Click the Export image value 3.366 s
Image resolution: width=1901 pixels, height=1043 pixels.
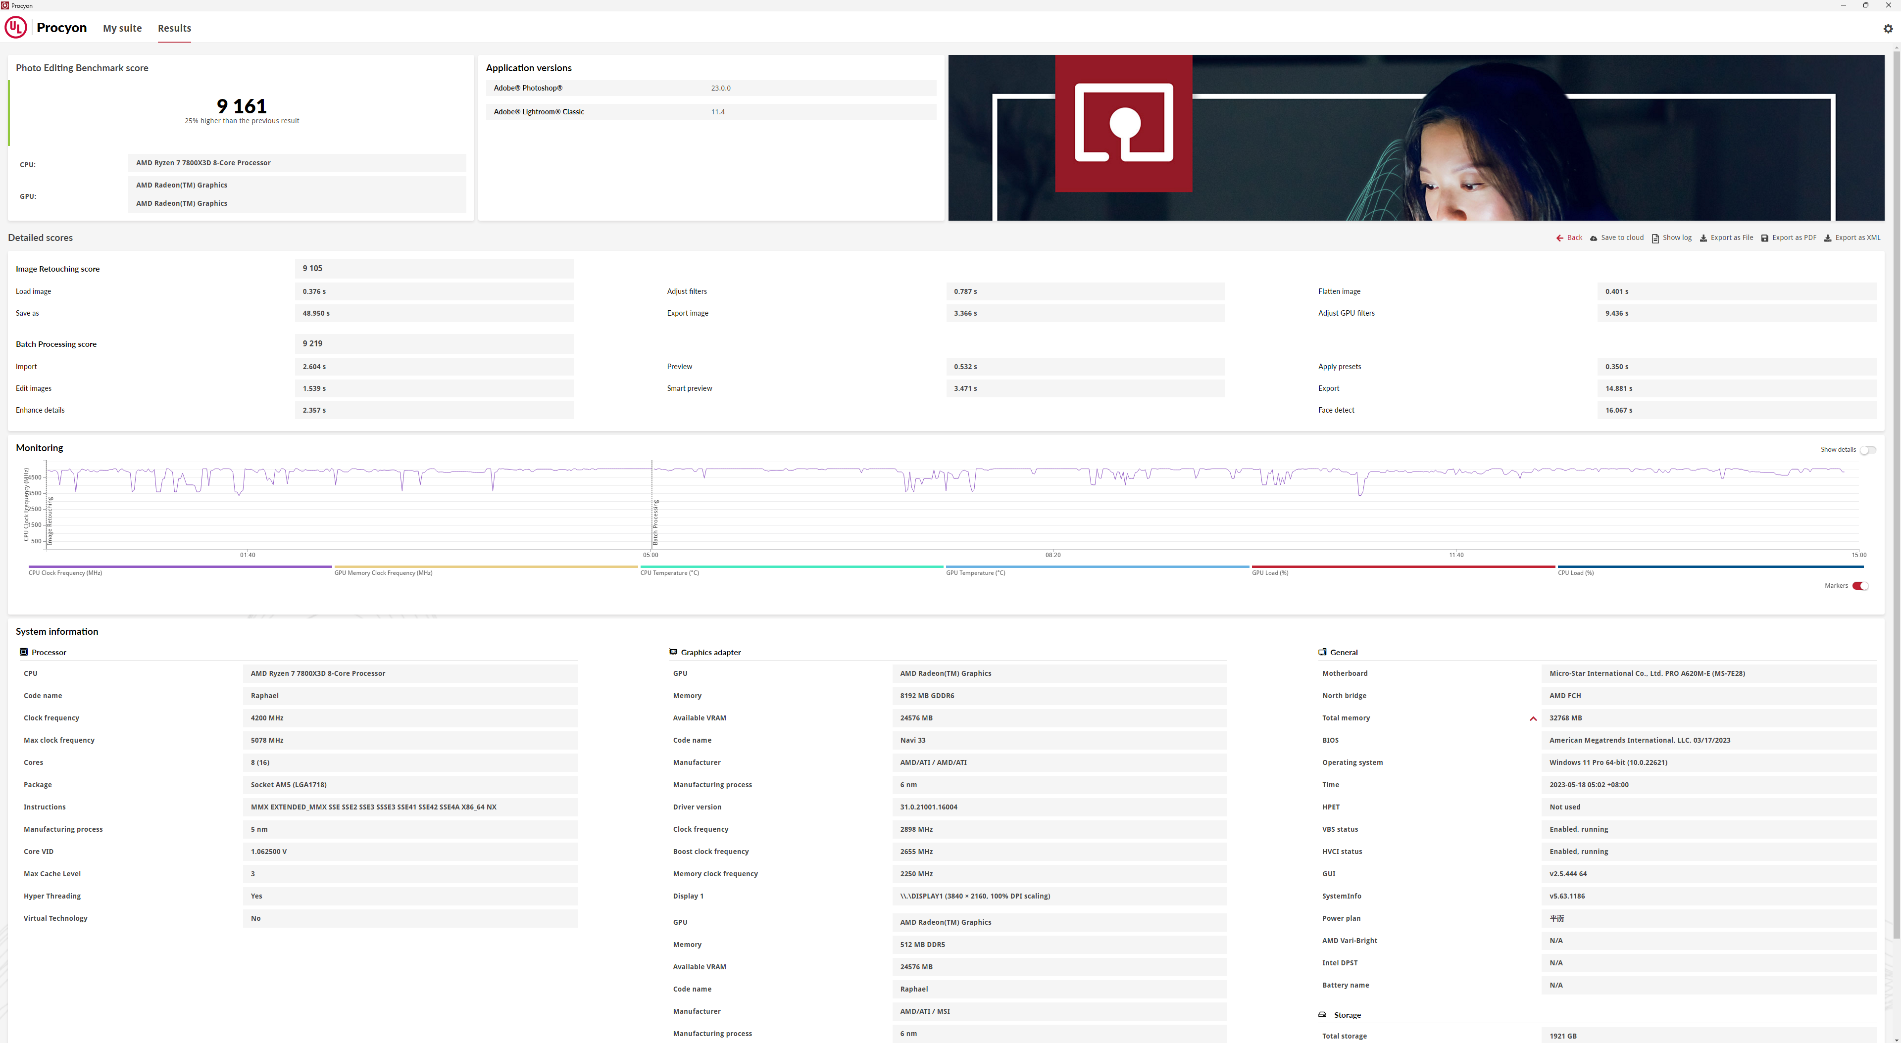tap(1086, 314)
